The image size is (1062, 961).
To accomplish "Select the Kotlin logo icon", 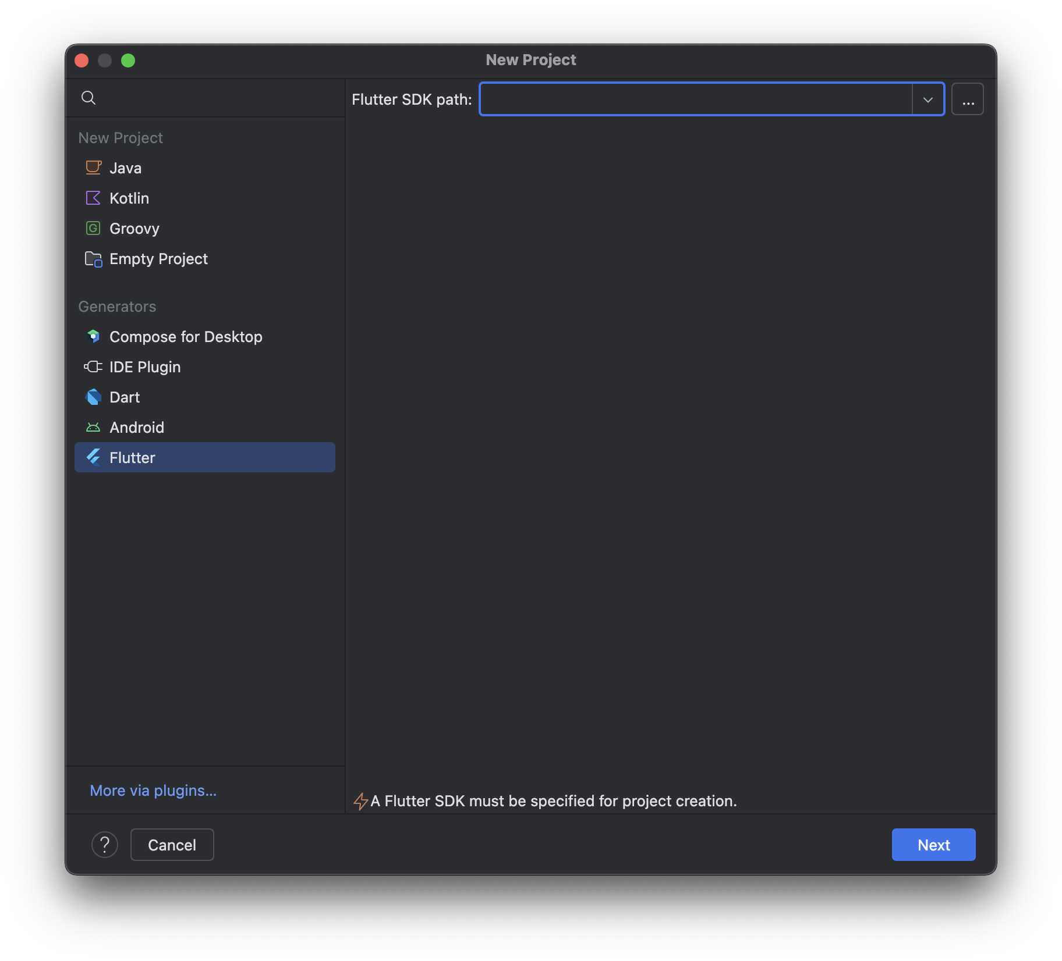I will 93,198.
